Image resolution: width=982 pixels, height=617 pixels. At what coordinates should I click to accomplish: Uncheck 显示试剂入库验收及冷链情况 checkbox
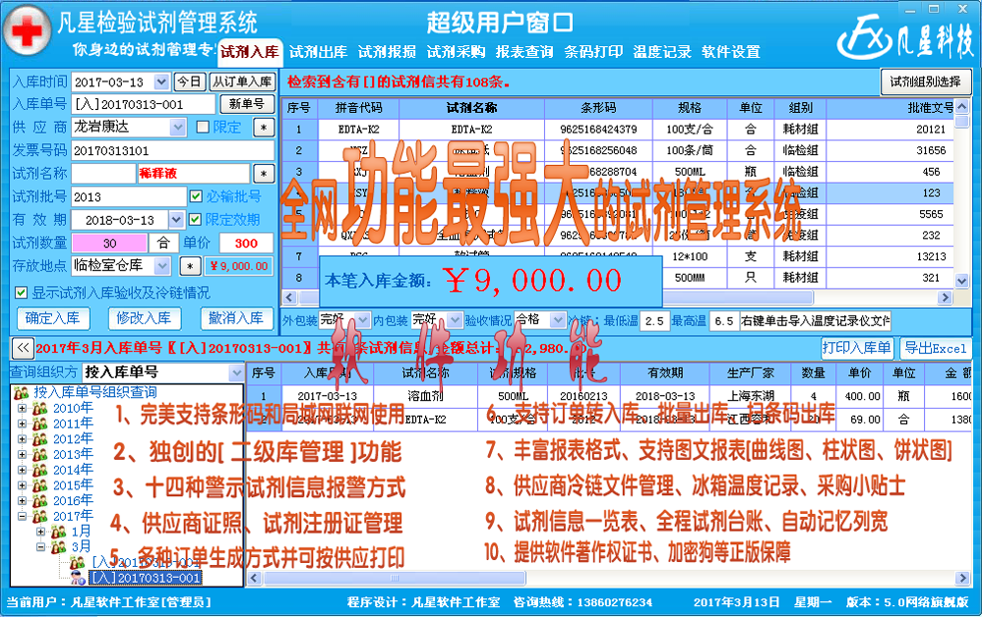point(22,293)
